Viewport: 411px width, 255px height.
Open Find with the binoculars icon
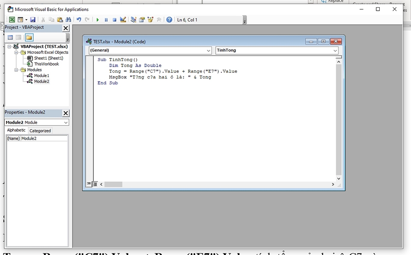pos(68,20)
